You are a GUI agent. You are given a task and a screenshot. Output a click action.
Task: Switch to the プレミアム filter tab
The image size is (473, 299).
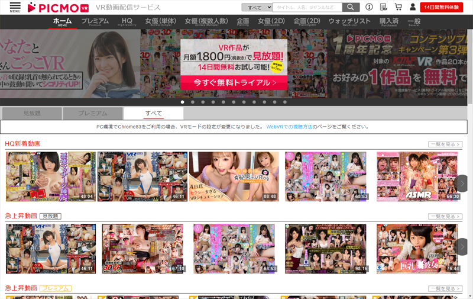tap(92, 113)
